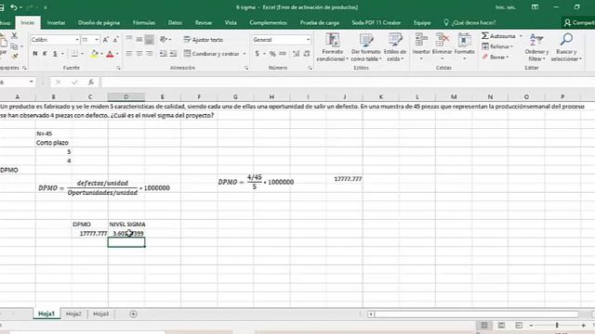Screen dimensions: 595x334
Task: Toggle bold (N) formatting
Action: click(35, 54)
